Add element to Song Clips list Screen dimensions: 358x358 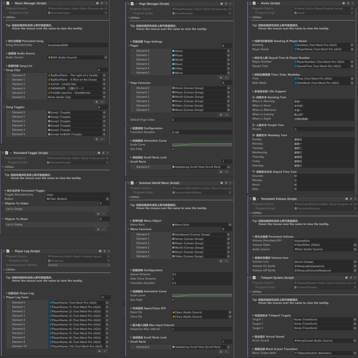point(96,102)
